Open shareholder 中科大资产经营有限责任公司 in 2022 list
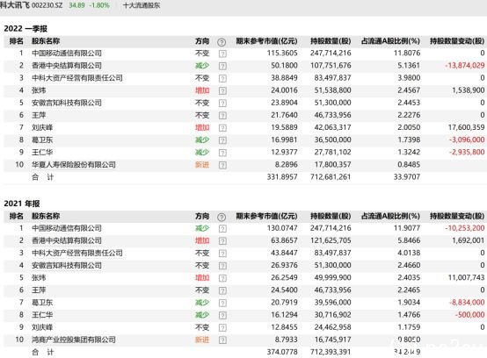Viewport: 487px width, 358px height. [77, 78]
